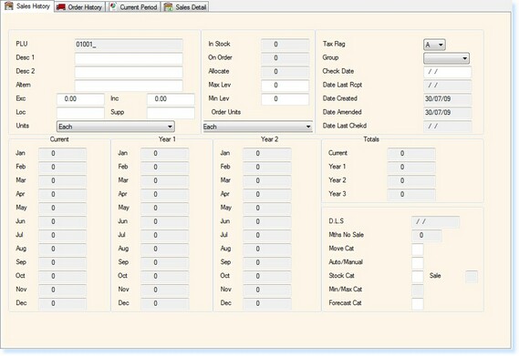Click the Exc price field

80,99
